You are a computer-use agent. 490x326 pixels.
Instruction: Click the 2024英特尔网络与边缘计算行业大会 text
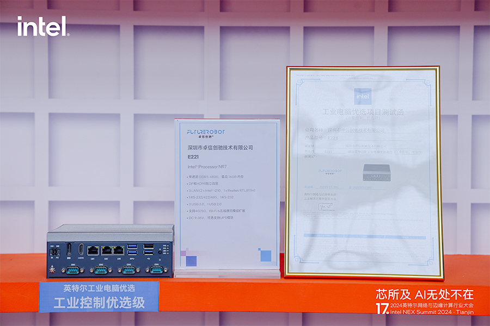click(432, 305)
